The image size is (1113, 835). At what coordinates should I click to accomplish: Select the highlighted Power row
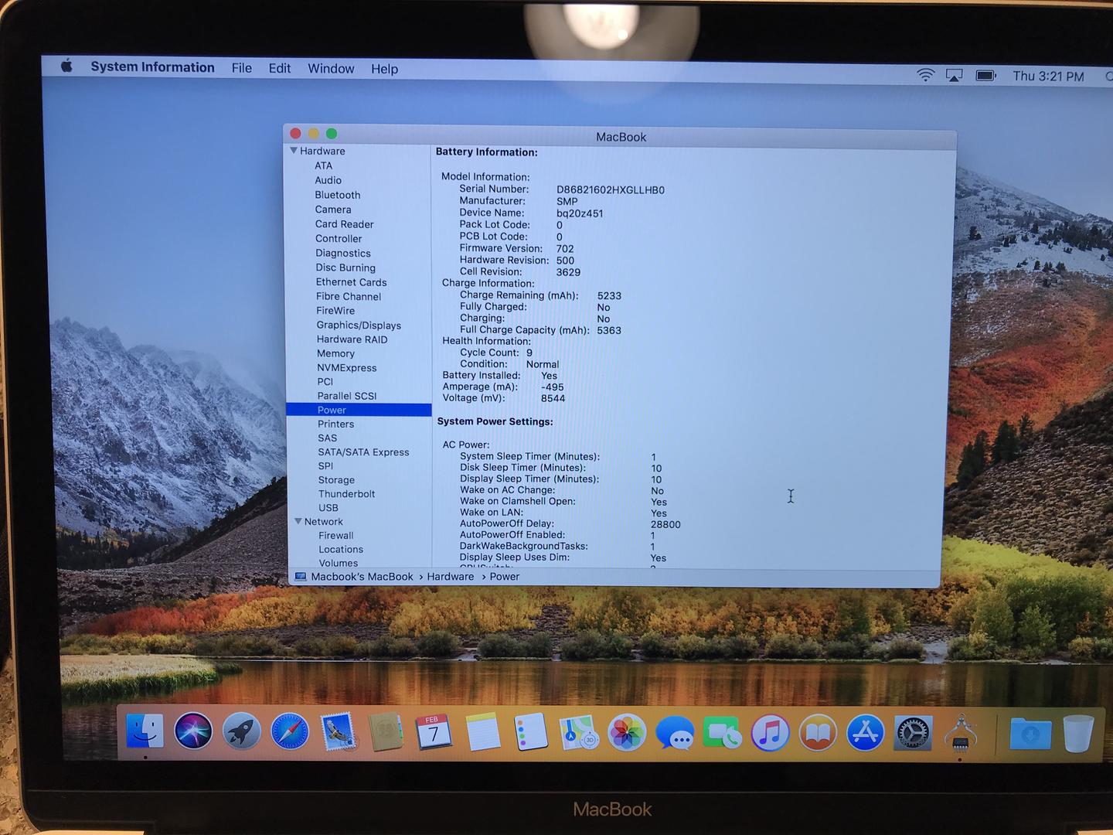pos(359,410)
